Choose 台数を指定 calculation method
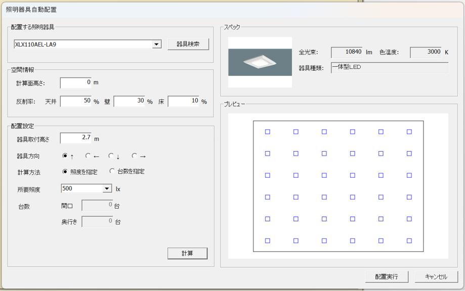The image size is (465, 291). pos(112,171)
